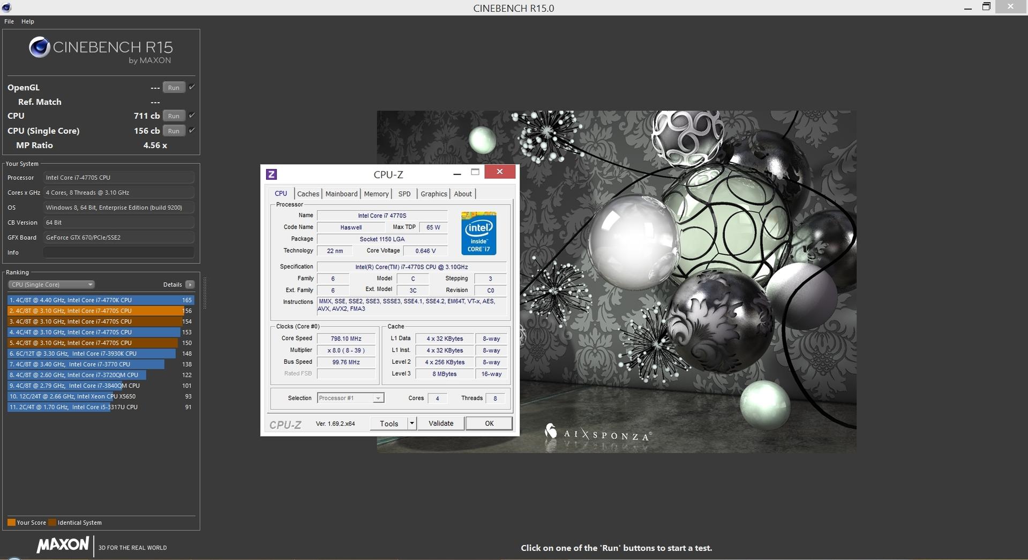The width and height of the screenshot is (1028, 560).
Task: Switch to the Graphics tab in CPU-Z
Action: click(434, 194)
